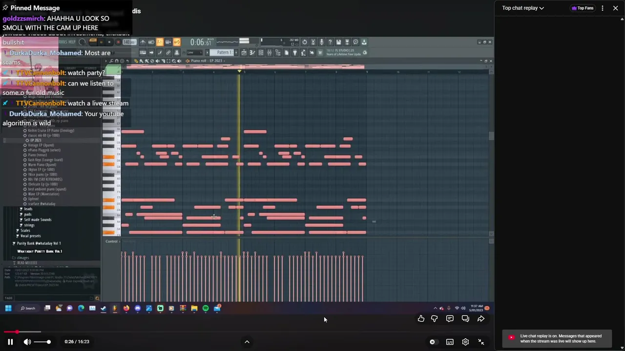The image size is (625, 351).
Task: Open the FL Studio mixer icon
Action: 269,53
